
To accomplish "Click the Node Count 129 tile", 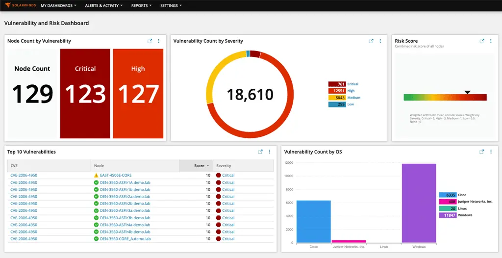I will pos(32,94).
